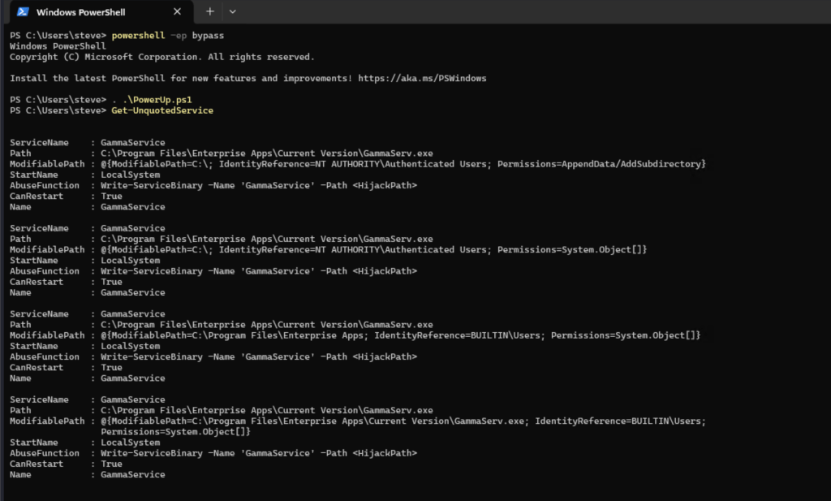Click the Copyright Microsoft Corporation line
The width and height of the screenshot is (831, 501).
161,57
